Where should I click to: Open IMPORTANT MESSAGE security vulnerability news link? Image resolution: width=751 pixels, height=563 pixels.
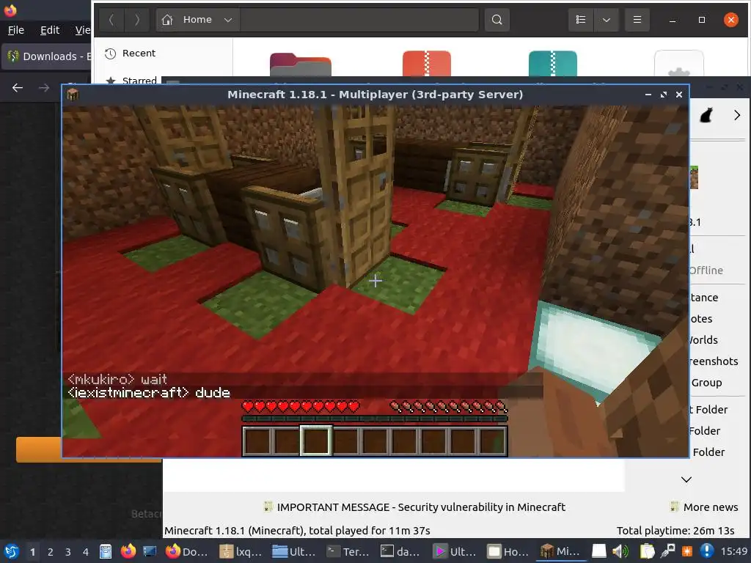pos(420,507)
